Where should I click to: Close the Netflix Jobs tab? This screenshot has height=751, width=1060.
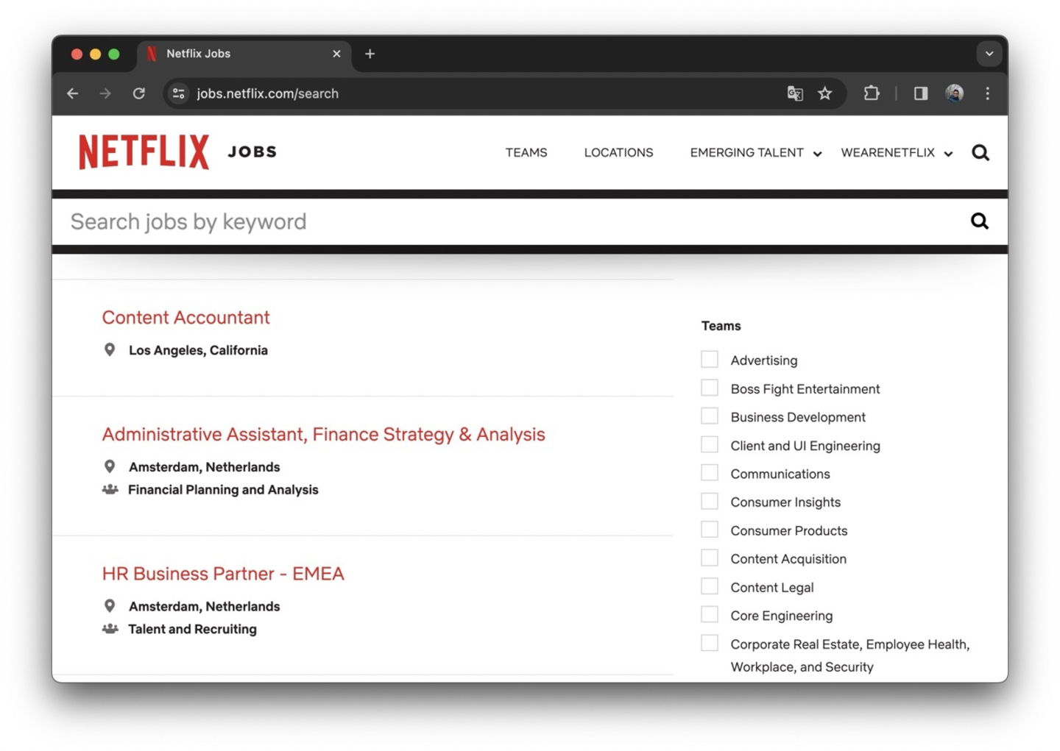point(336,54)
